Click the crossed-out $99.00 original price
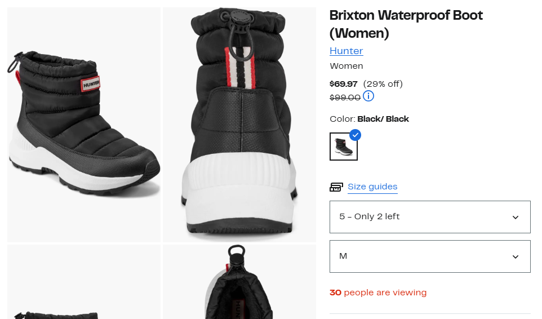Screen dimensions: 542x319 344,97
